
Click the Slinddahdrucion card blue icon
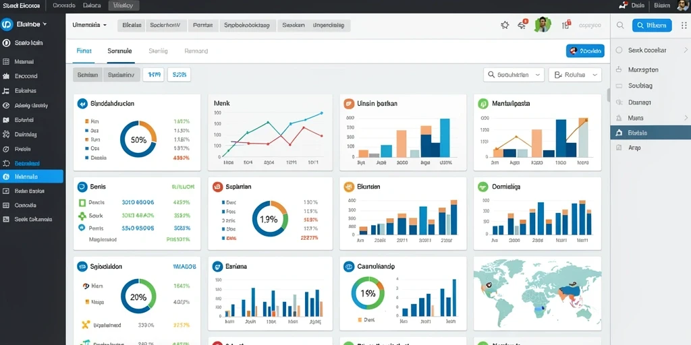pyautogui.click(x=82, y=104)
